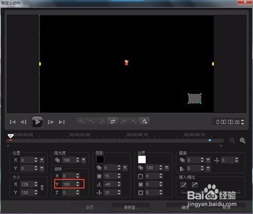
Task: Play the motion preview
Action: (x=37, y=122)
